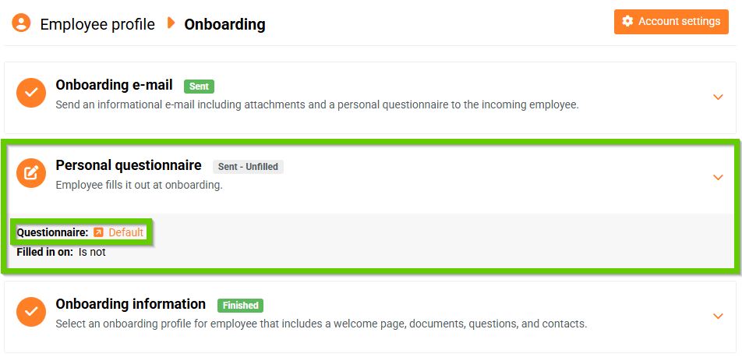
Task: Click the green Sent status badge
Action: tap(199, 87)
